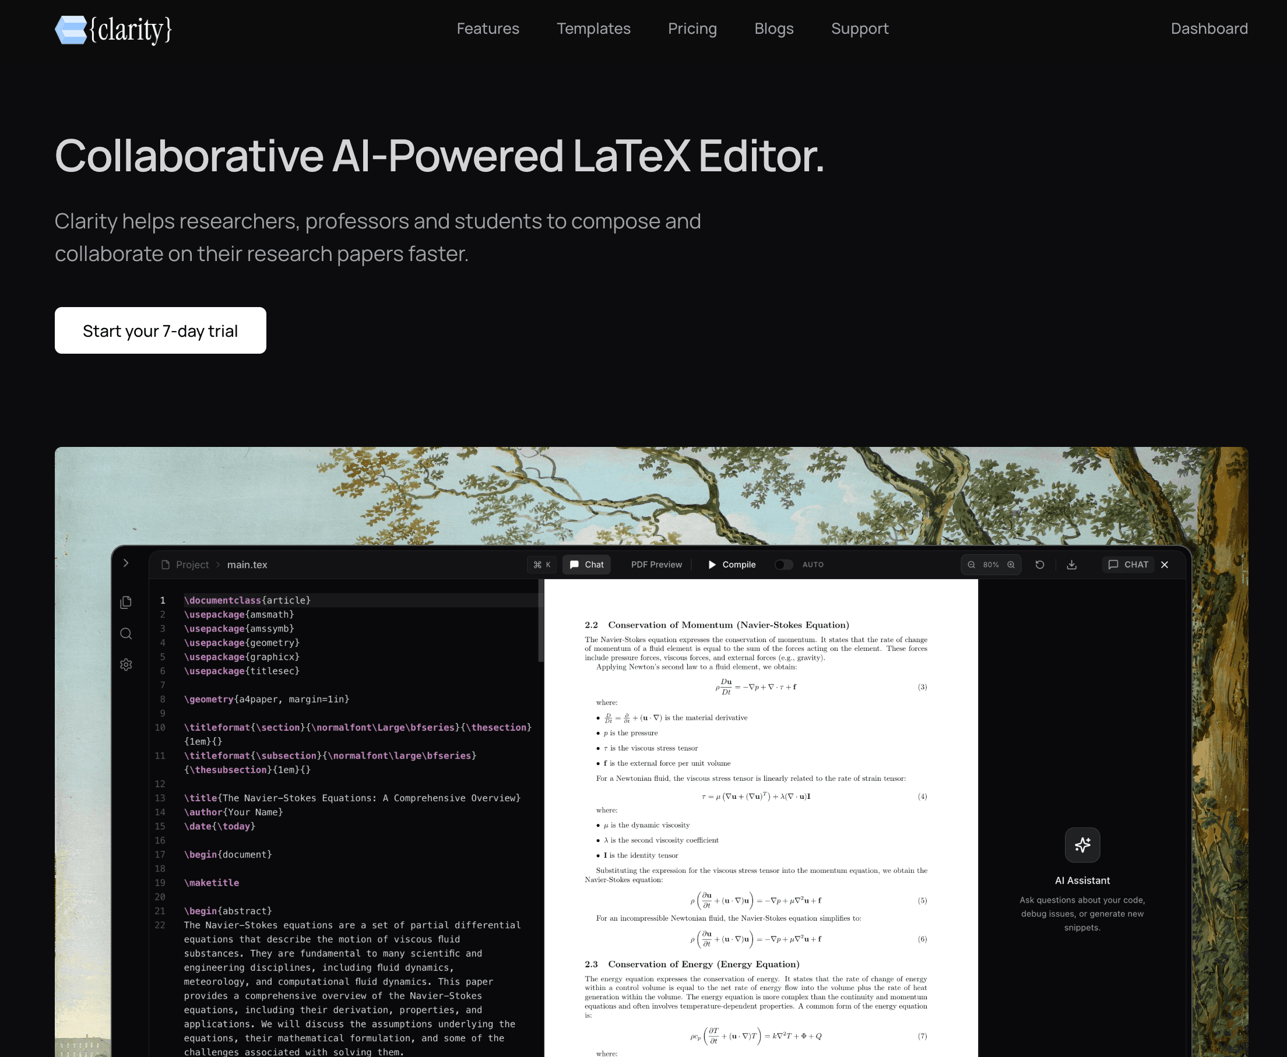Enable the AUTO compile toggle
1287x1057 pixels.
[x=784, y=565]
